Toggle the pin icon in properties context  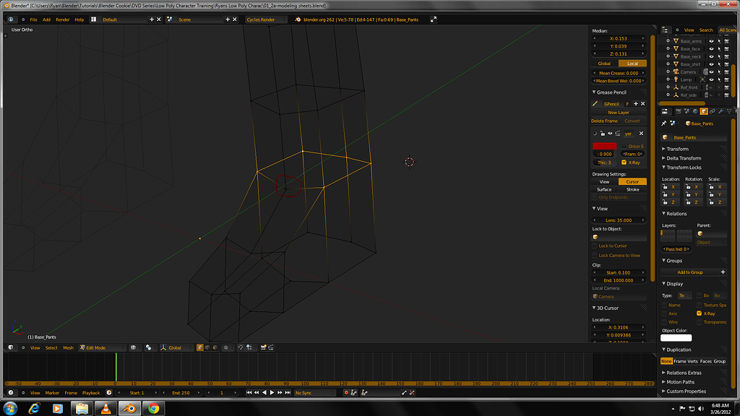coord(664,123)
